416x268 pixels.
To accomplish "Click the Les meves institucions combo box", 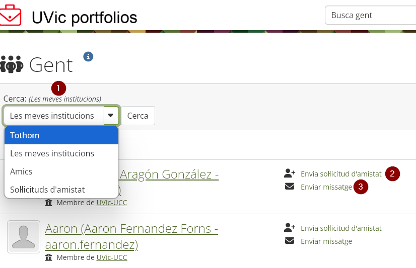I will point(61,116).
